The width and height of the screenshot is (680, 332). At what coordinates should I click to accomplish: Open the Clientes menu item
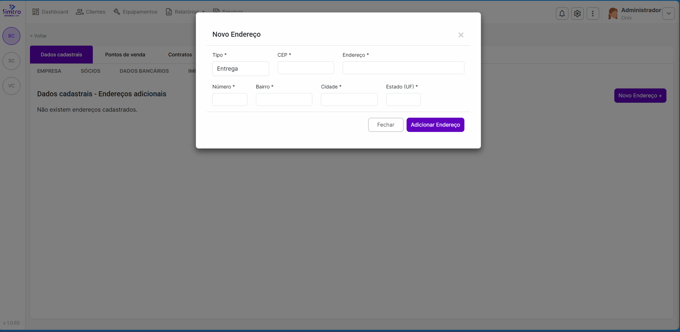tap(91, 12)
